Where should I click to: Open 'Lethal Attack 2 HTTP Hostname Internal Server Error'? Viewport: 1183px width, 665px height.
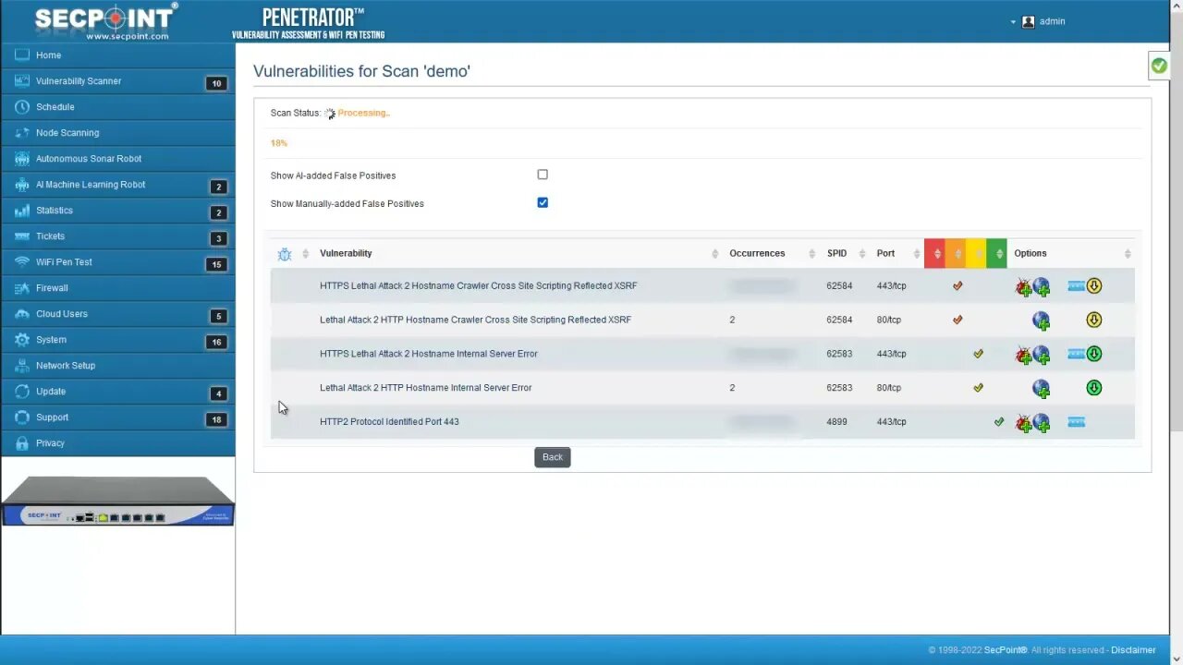(425, 388)
